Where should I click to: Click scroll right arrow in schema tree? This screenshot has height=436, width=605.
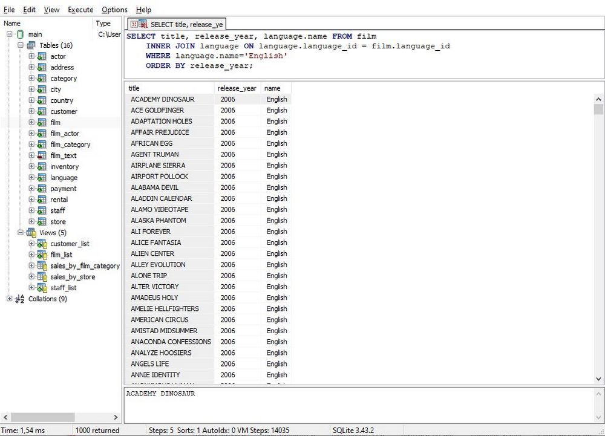(x=116, y=417)
